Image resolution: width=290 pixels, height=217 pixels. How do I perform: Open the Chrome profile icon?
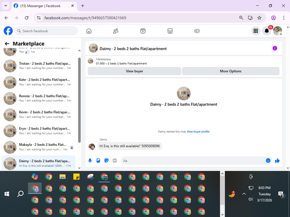point(273,18)
